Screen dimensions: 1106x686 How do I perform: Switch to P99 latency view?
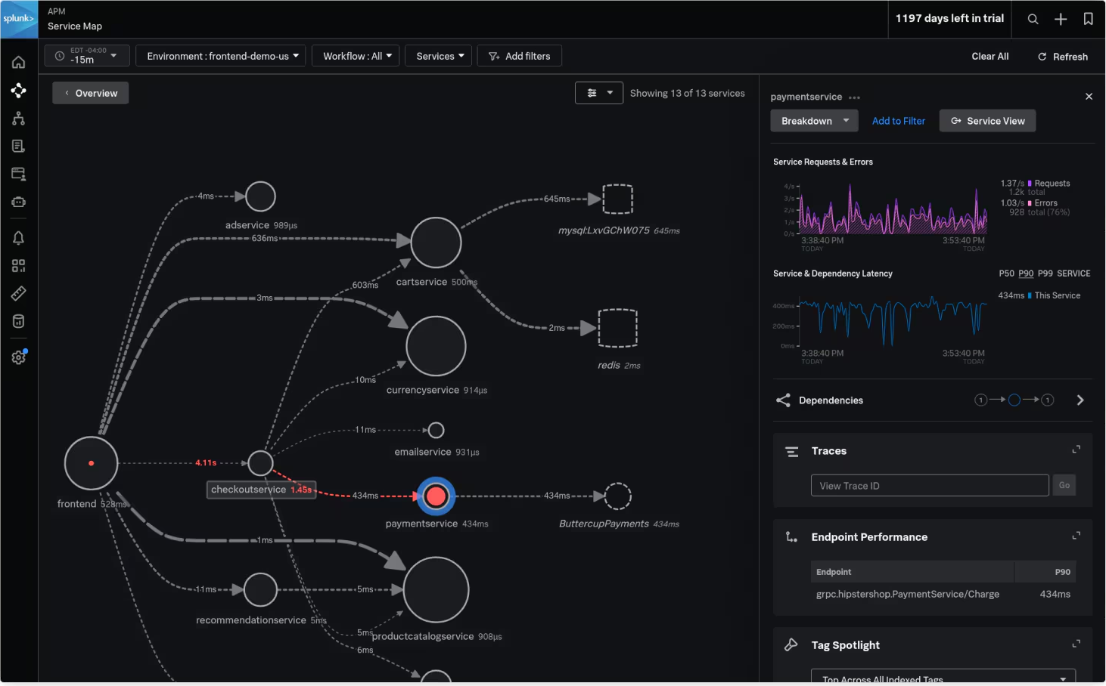(1045, 273)
